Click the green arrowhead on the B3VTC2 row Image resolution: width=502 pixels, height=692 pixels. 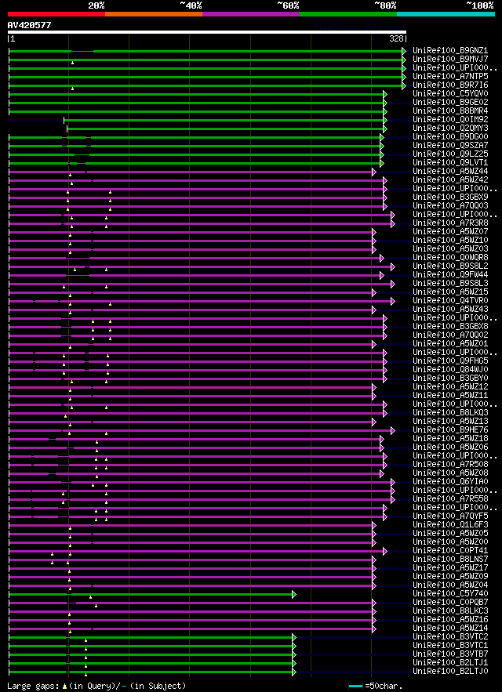294,637
